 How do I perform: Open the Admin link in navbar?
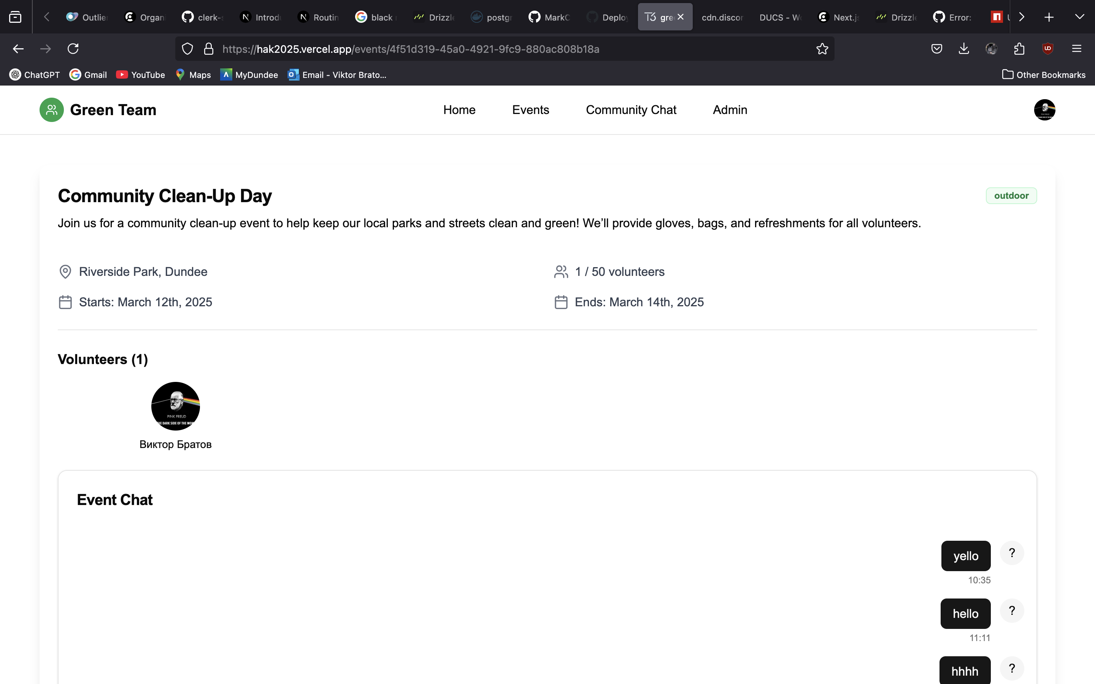point(729,110)
